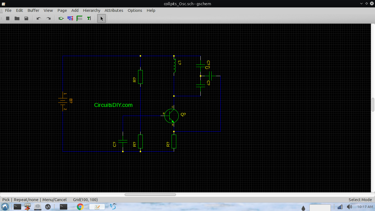The width and height of the screenshot is (375, 211).
Task: Click the Open file folder icon
Action: [x=17, y=18]
